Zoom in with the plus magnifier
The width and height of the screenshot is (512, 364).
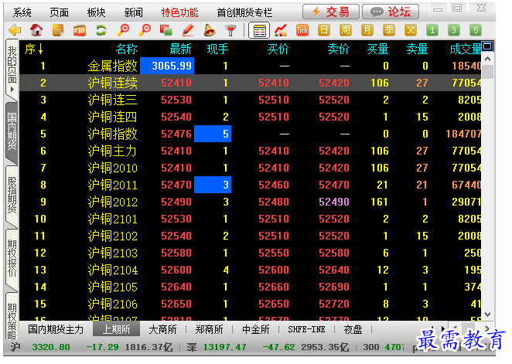[123, 30]
